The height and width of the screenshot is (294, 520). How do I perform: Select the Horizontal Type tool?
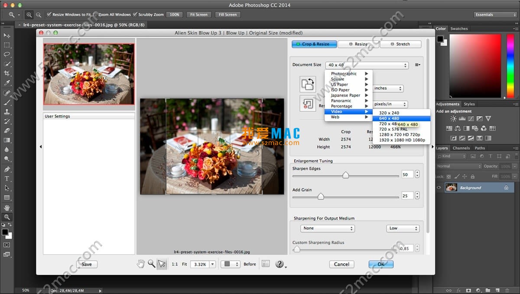[x=7, y=178]
